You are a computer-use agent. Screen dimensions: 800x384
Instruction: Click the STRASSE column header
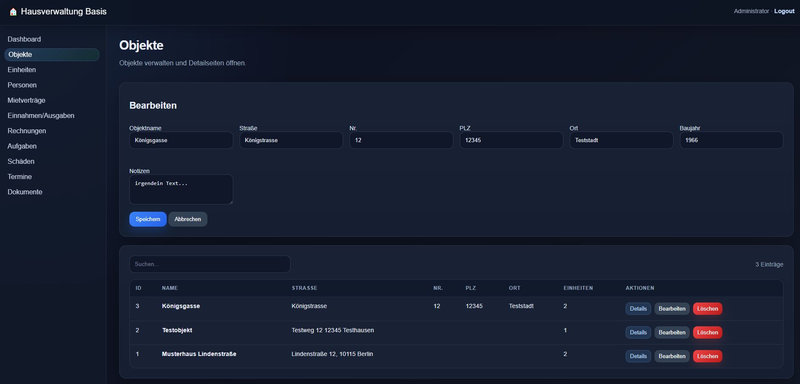coord(304,288)
